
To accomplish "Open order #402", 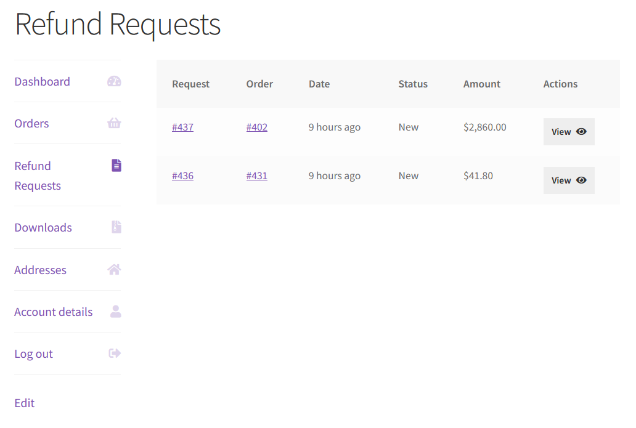I will point(257,127).
